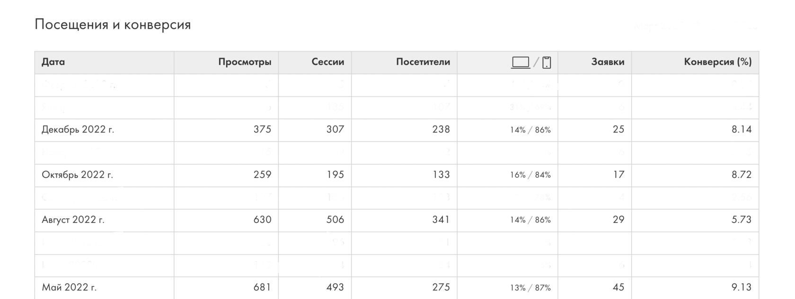
Task: Click the Дата column header
Action: point(53,62)
